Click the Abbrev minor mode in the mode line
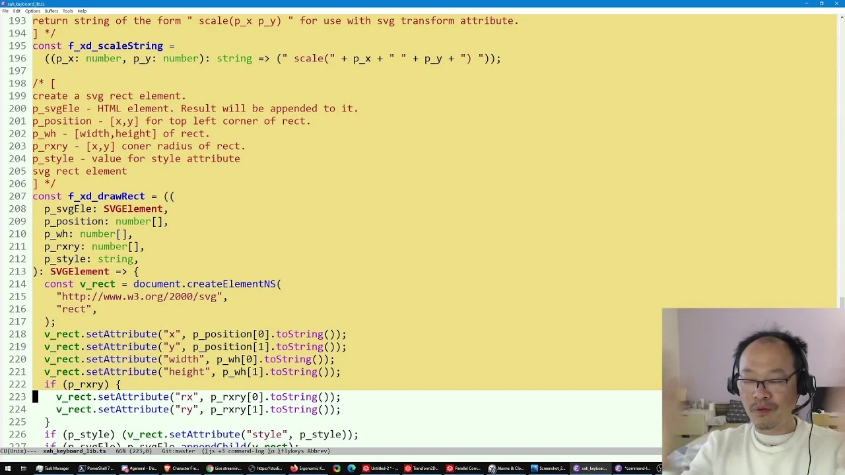This screenshot has height=475, width=845. click(x=318, y=451)
